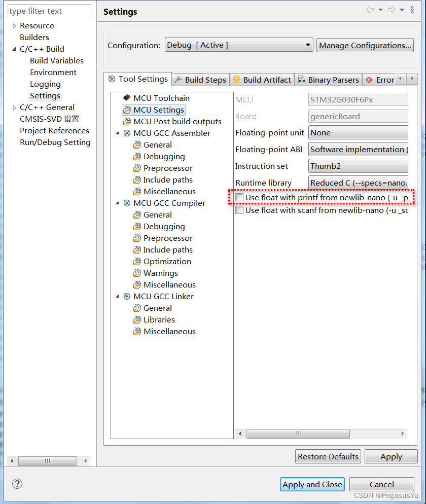
Task: Collapse the MCU GCC Linker node
Action: 117,296
